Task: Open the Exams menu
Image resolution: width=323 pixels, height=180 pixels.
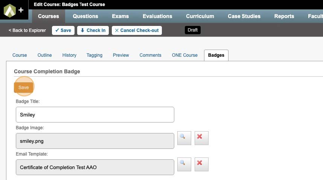Action: (120, 16)
